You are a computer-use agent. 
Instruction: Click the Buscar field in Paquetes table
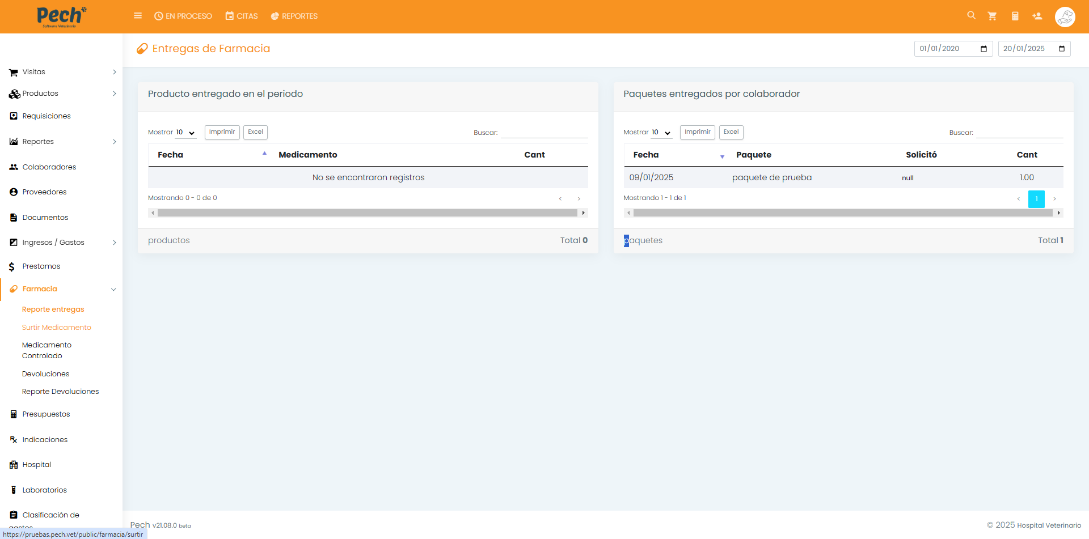point(1019,133)
